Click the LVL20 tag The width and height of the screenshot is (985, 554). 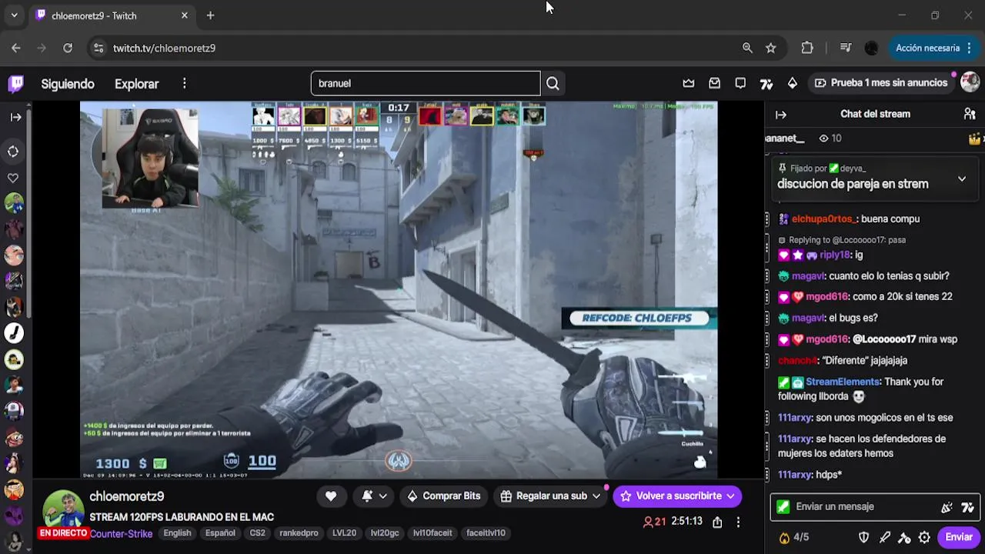coord(344,533)
